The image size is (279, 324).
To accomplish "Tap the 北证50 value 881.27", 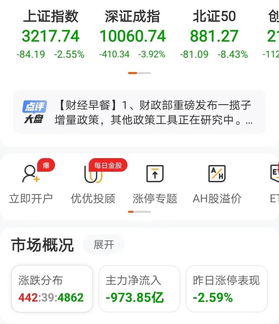I will point(214,36).
